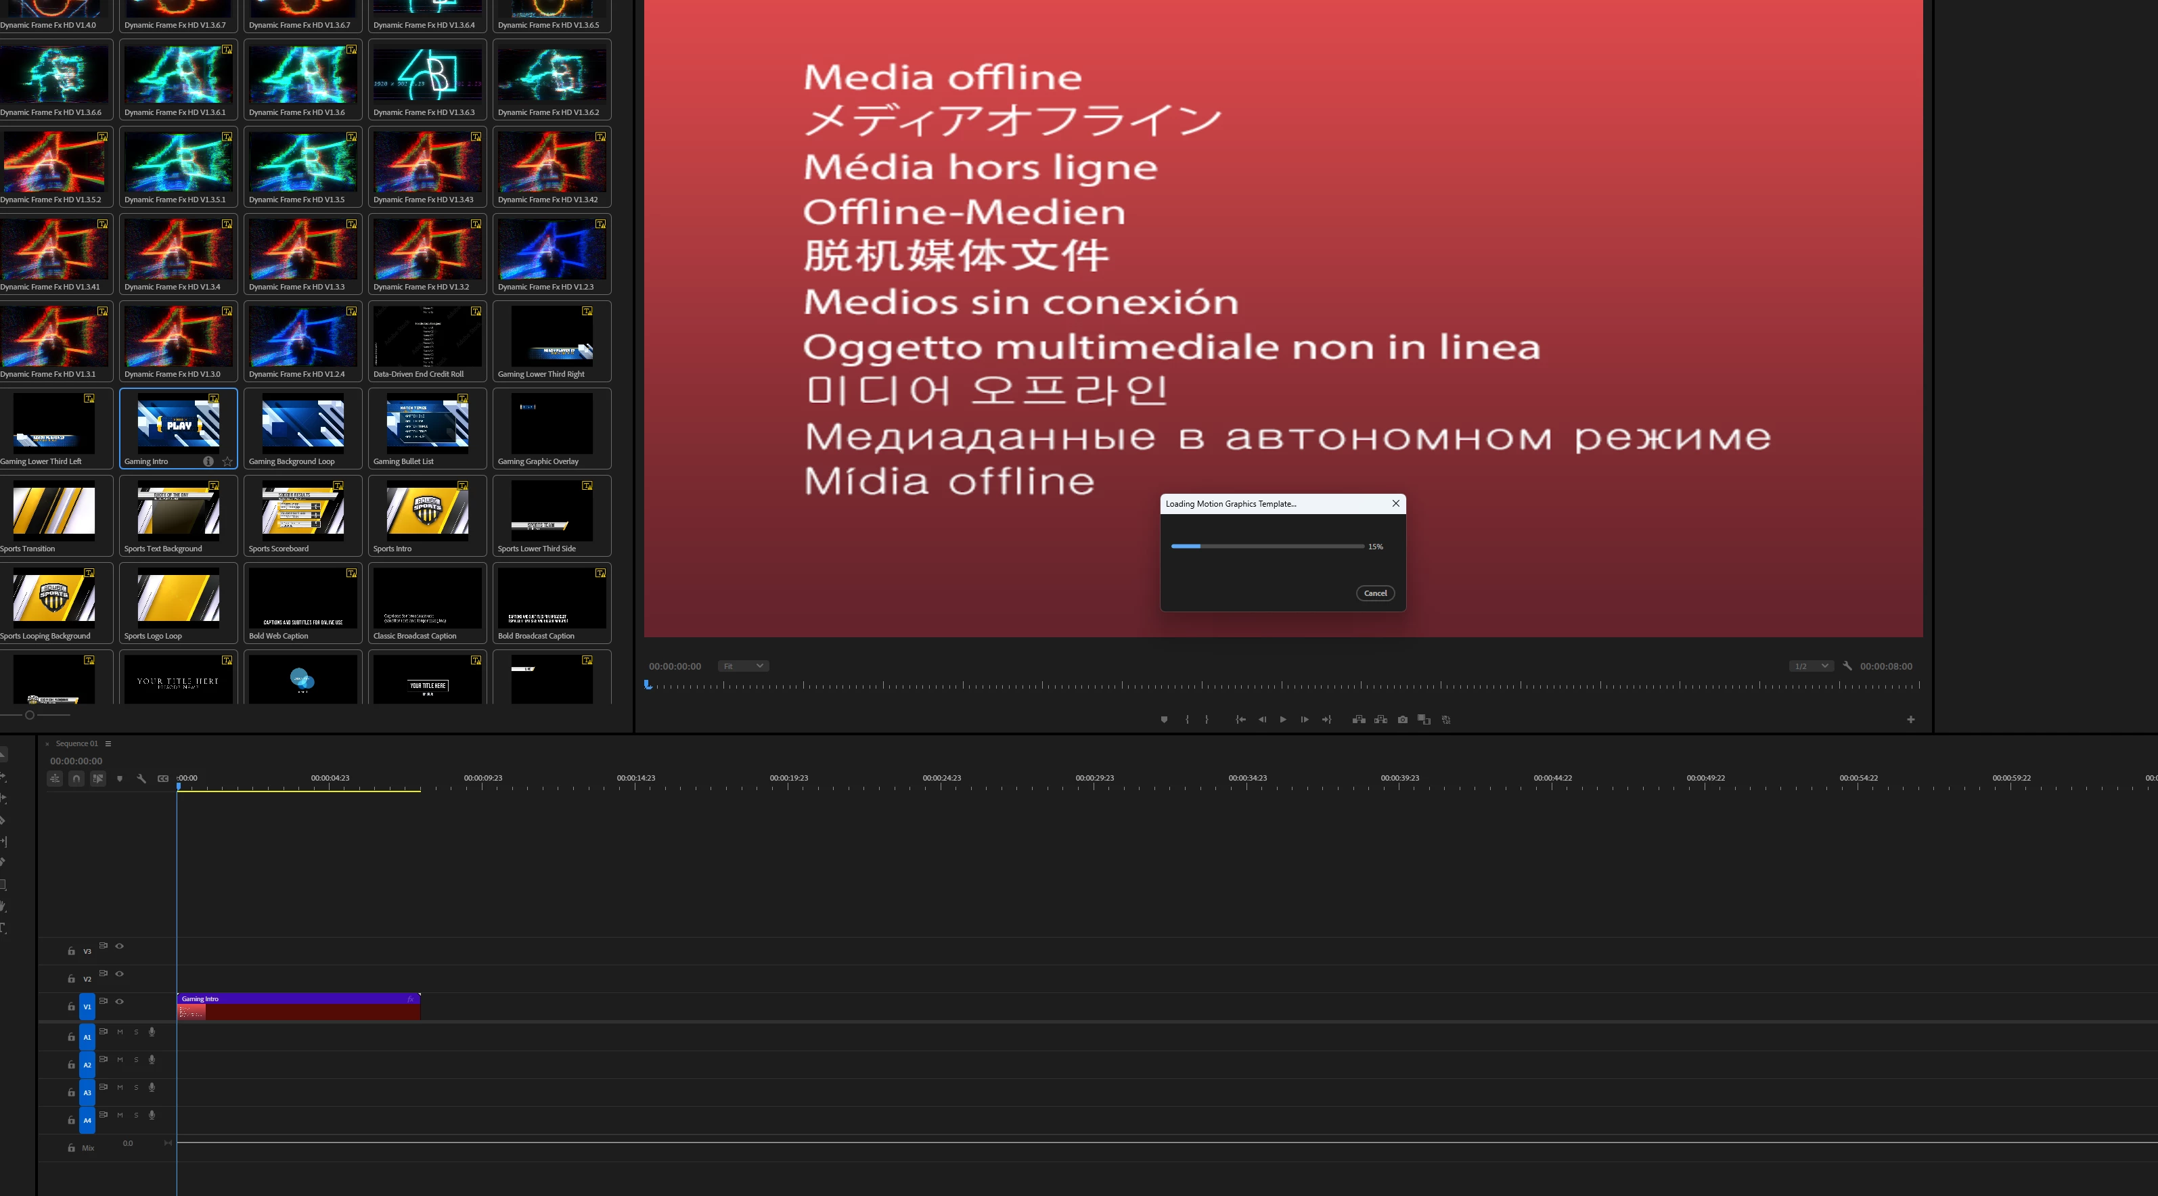Toggle the timeline Snap magnet icon

[76, 779]
